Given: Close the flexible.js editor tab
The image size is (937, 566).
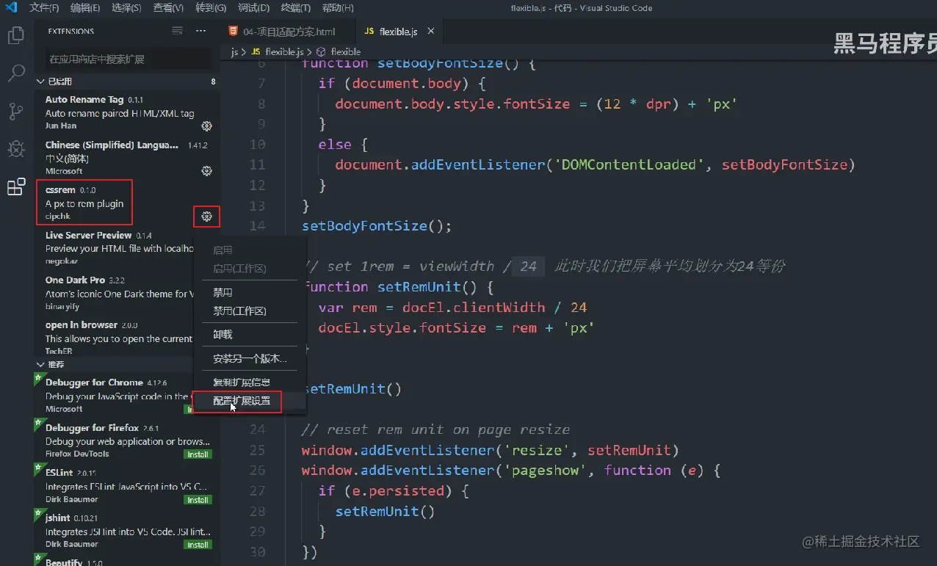Looking at the screenshot, I should (x=431, y=31).
